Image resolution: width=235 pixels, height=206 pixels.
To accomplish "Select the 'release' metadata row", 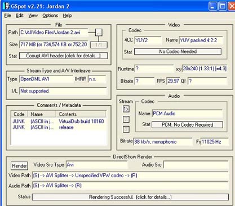I will pyautogui.click(x=59, y=127).
